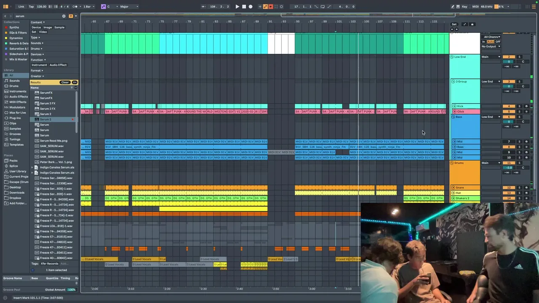Fold the Drums group track
539x303 pixels.
[452, 163]
